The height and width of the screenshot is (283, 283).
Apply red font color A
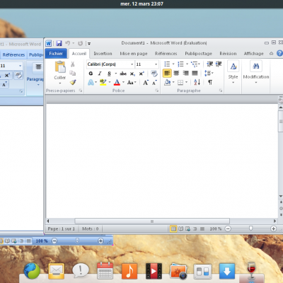click(117, 82)
